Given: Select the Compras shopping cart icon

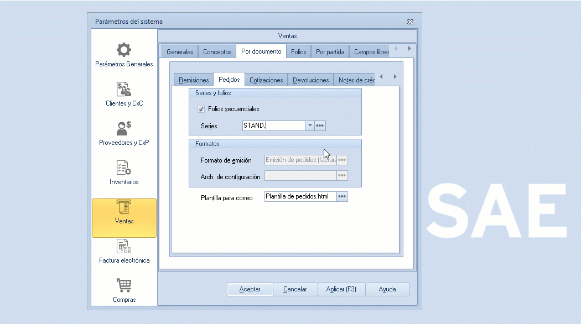Looking at the screenshot, I should coord(124,285).
